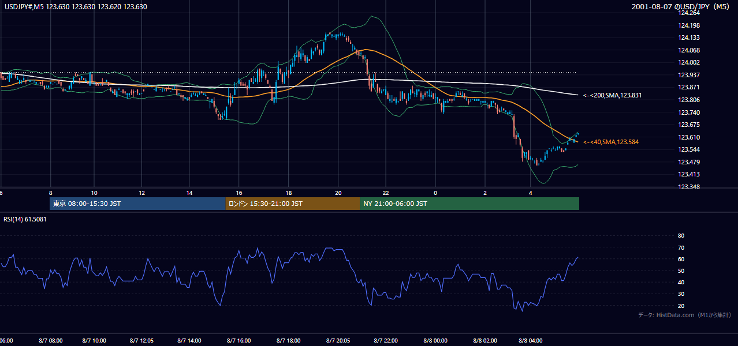Click the RSI 50 level label
The height and width of the screenshot is (346, 738).
pyautogui.click(x=681, y=270)
